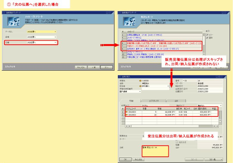Toggle the 警告 display checkbox
Viewport: 237px width, 163px height.
click(207, 38)
